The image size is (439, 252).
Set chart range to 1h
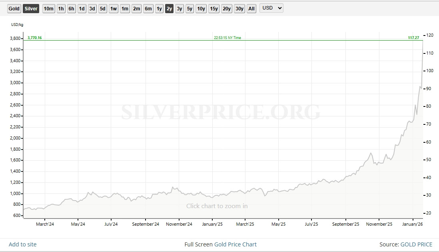coord(61,9)
